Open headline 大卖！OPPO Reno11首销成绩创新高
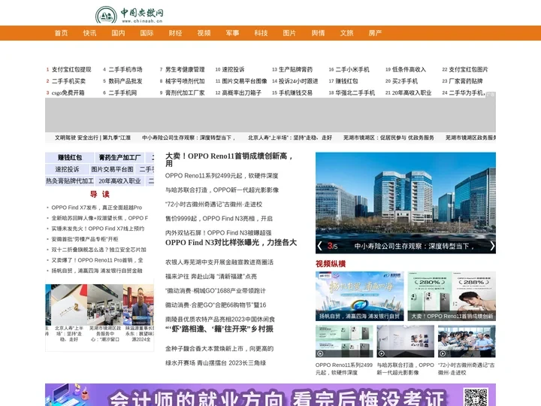The height and width of the screenshot is (406, 541). click(229, 159)
